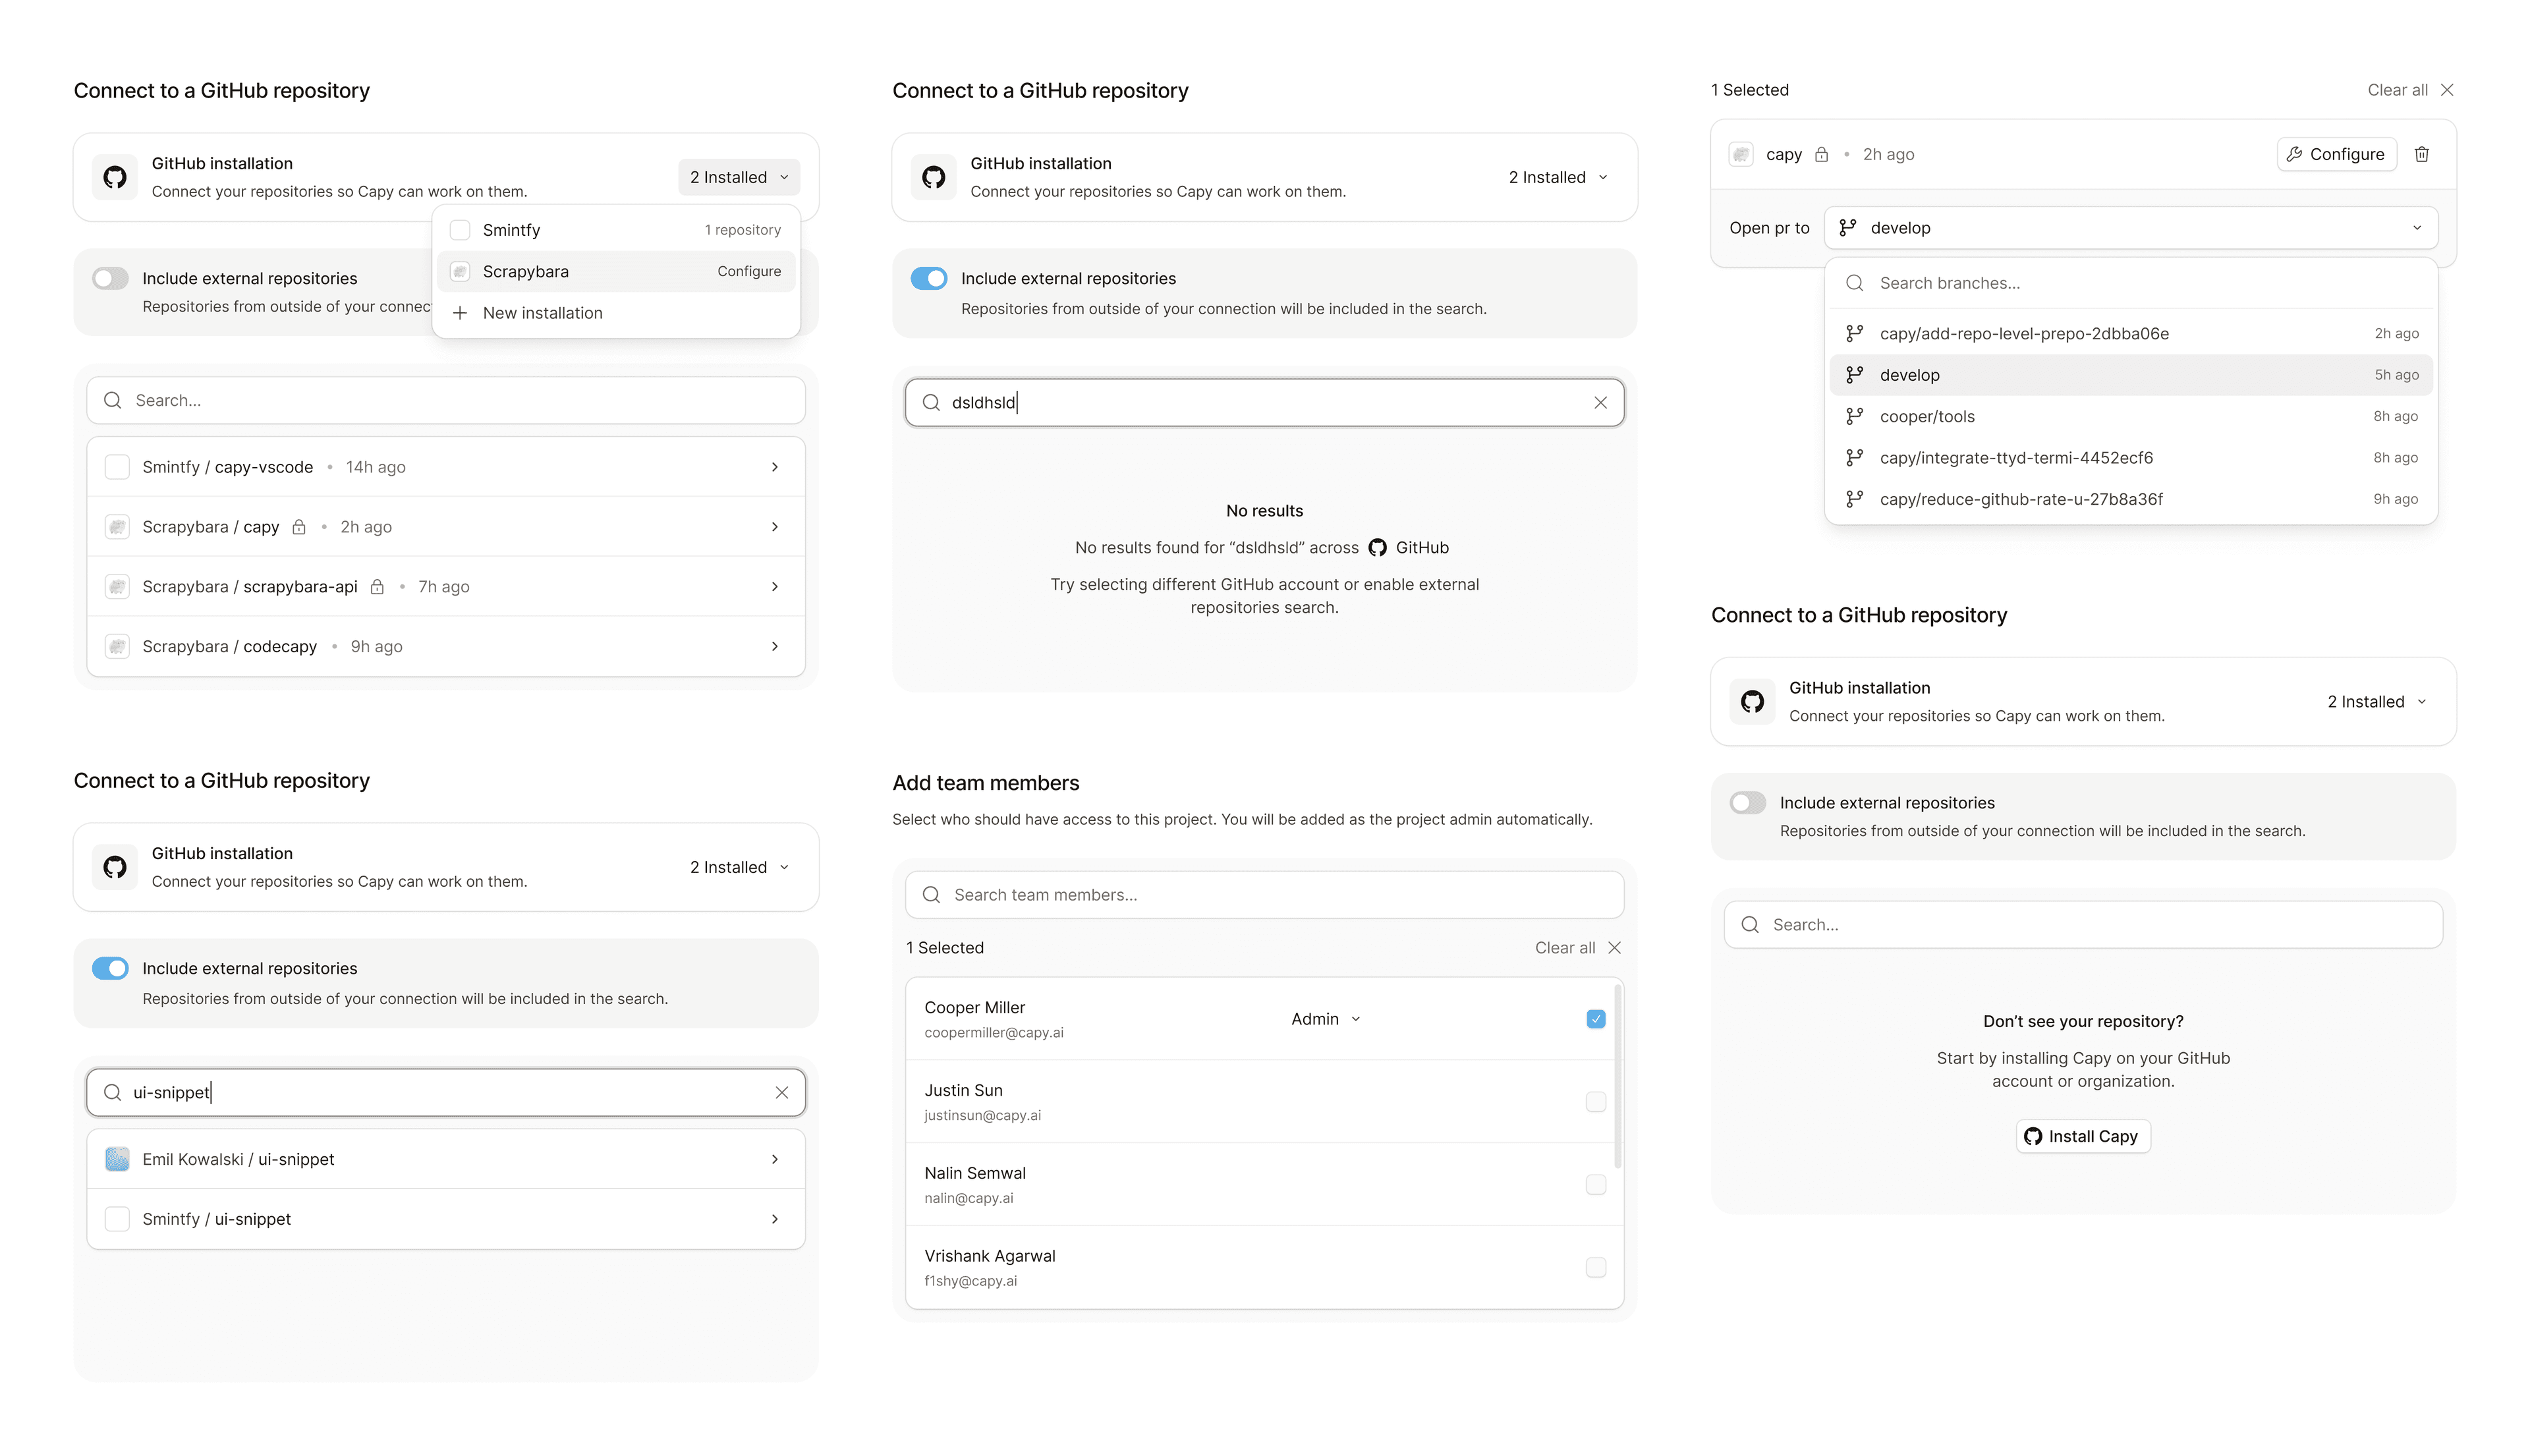Click Clear all at the top right
2530x1456 pixels.
coord(2397,90)
